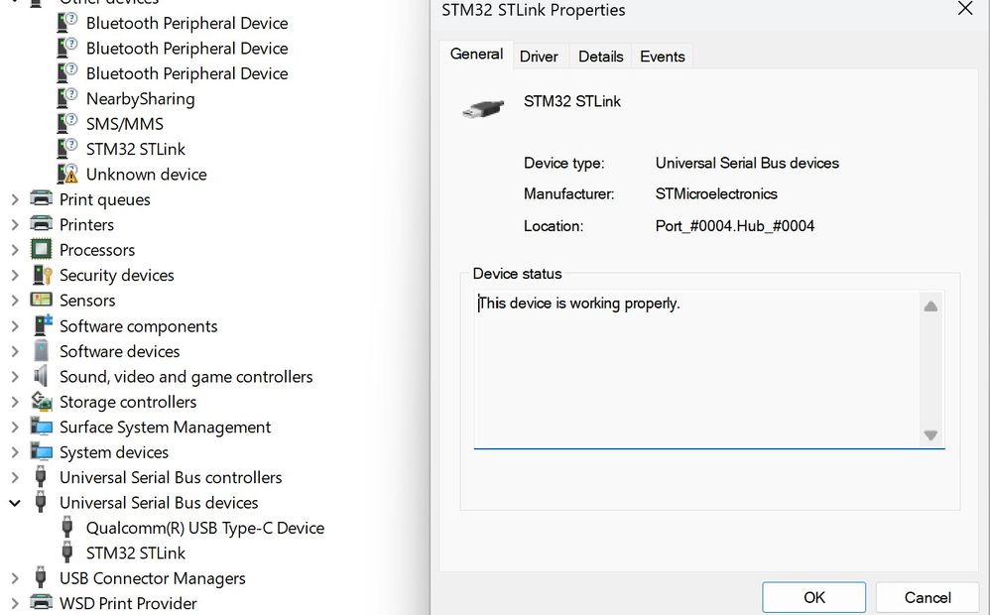Click the USB plug icon in Properties dialog
990x615 pixels.
click(x=483, y=108)
